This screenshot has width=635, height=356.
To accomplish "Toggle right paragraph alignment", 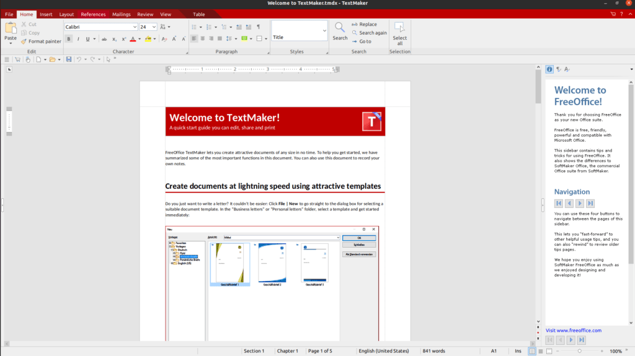I will click(211, 39).
